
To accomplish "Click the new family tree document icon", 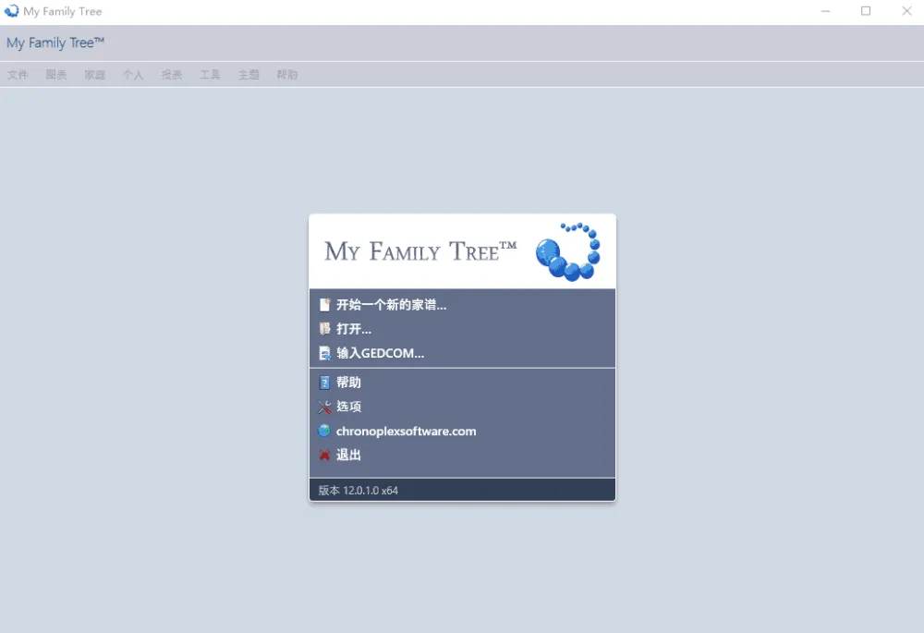I will coord(324,303).
